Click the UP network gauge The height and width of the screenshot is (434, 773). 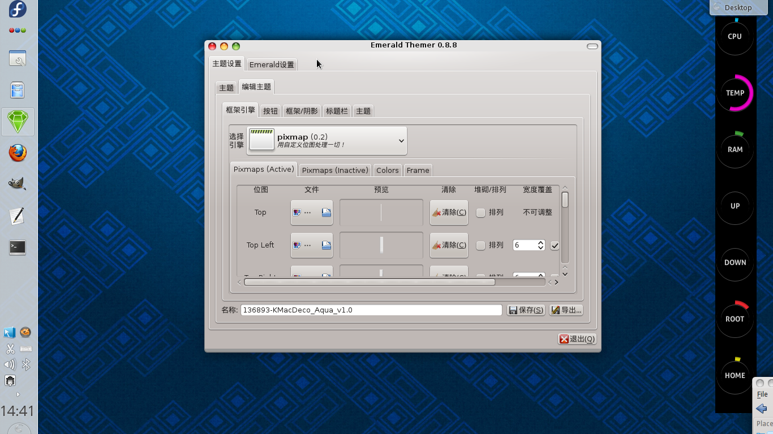(x=735, y=206)
